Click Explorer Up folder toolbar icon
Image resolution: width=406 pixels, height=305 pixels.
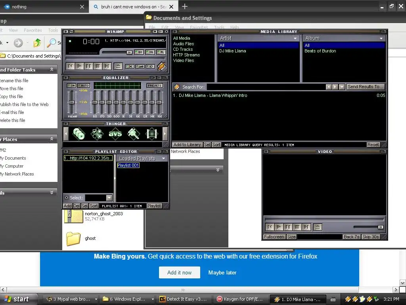(x=37, y=42)
